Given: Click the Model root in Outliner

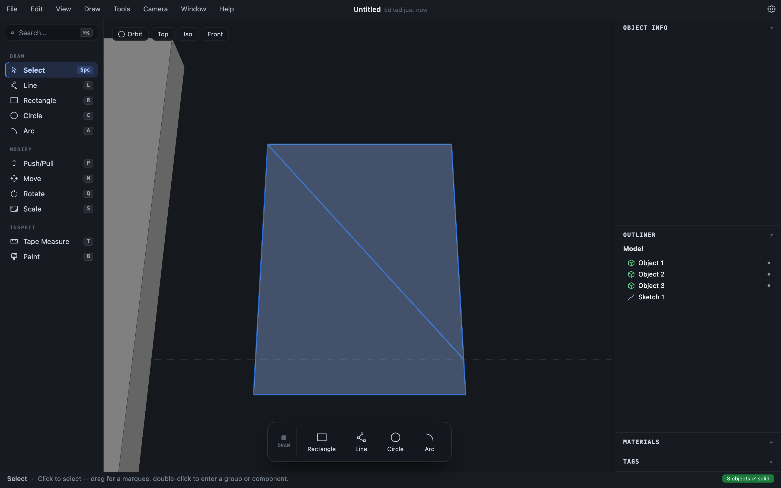Looking at the screenshot, I should tap(633, 249).
